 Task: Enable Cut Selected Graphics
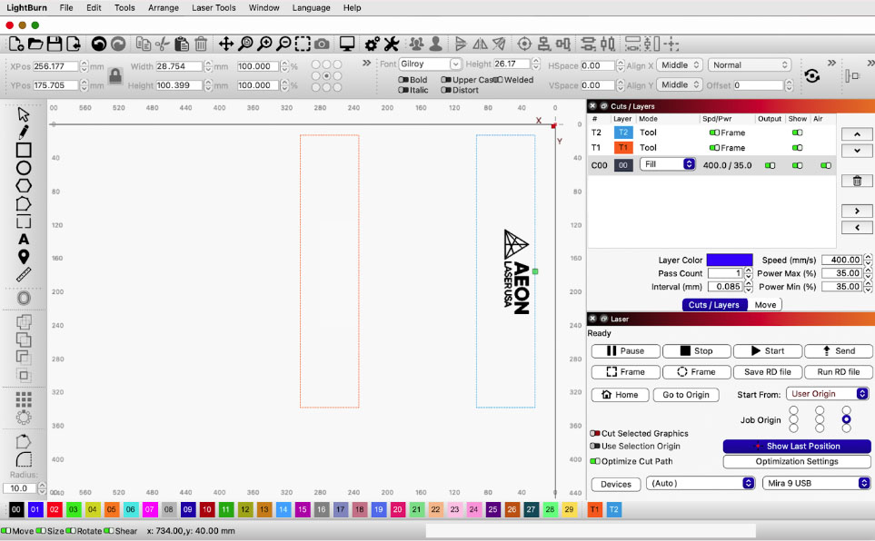coord(595,433)
